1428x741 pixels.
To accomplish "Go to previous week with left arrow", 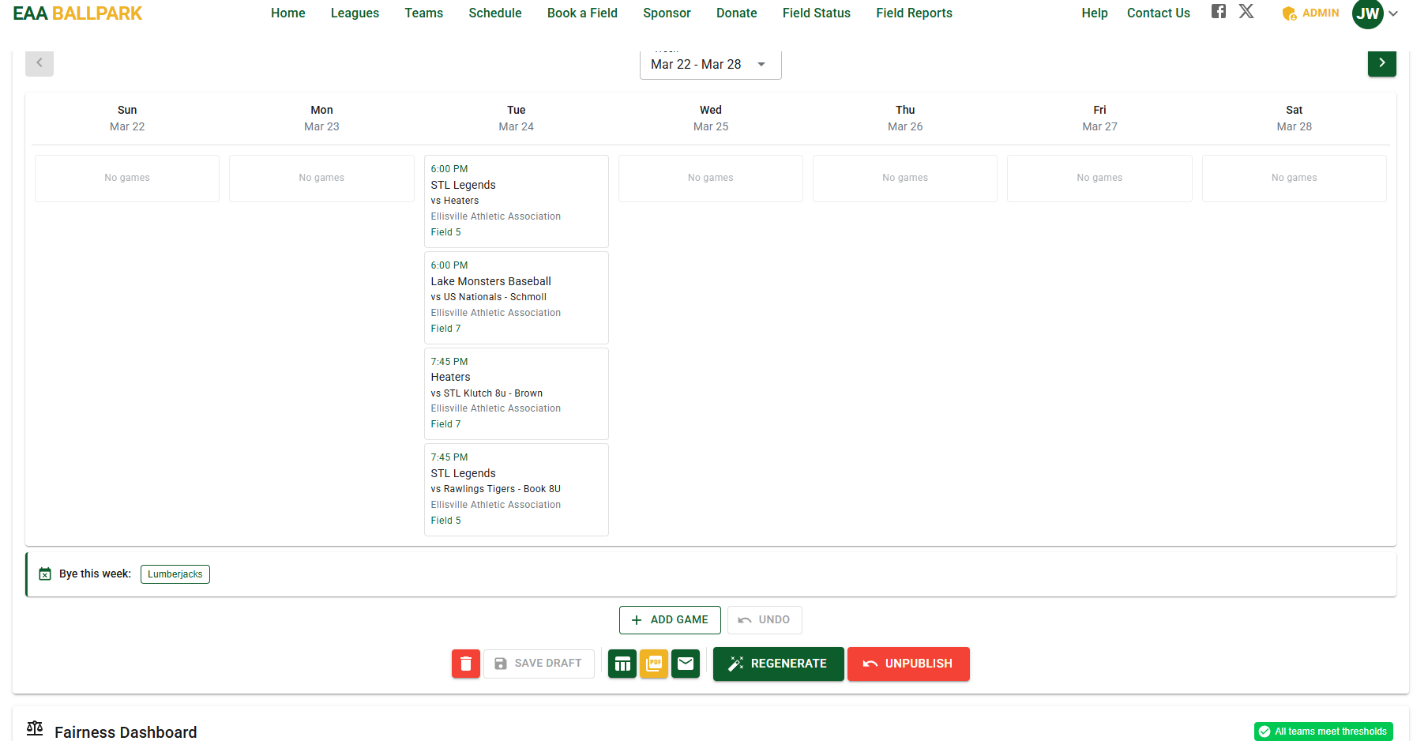I will point(39,63).
